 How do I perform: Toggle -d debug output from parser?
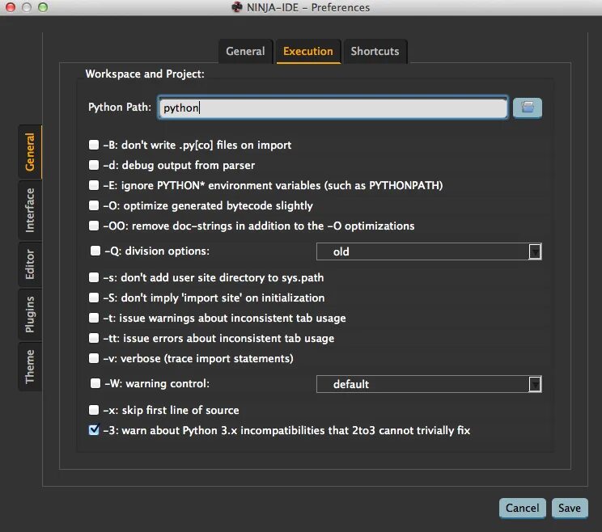(94, 166)
